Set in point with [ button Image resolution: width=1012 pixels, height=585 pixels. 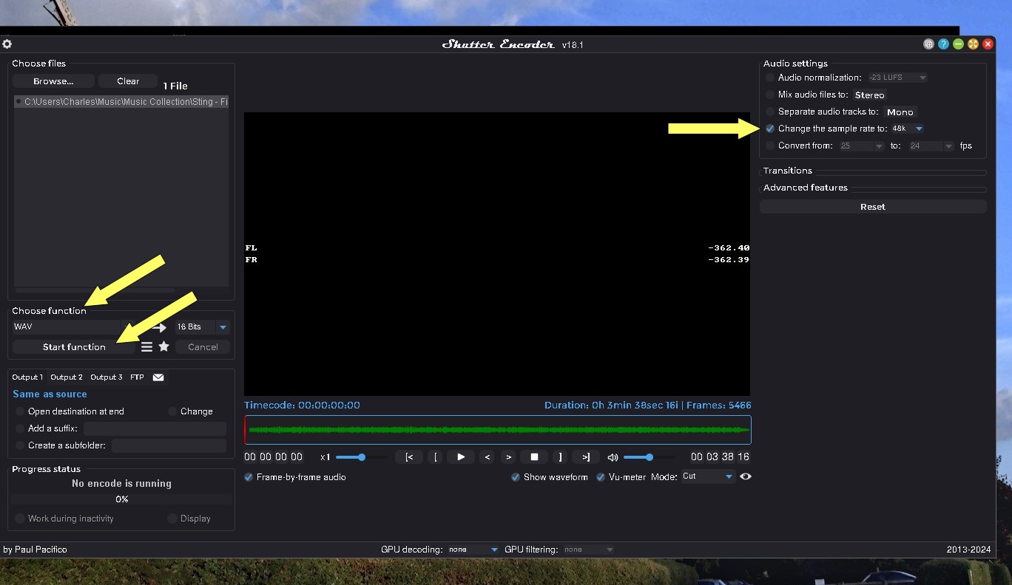435,457
